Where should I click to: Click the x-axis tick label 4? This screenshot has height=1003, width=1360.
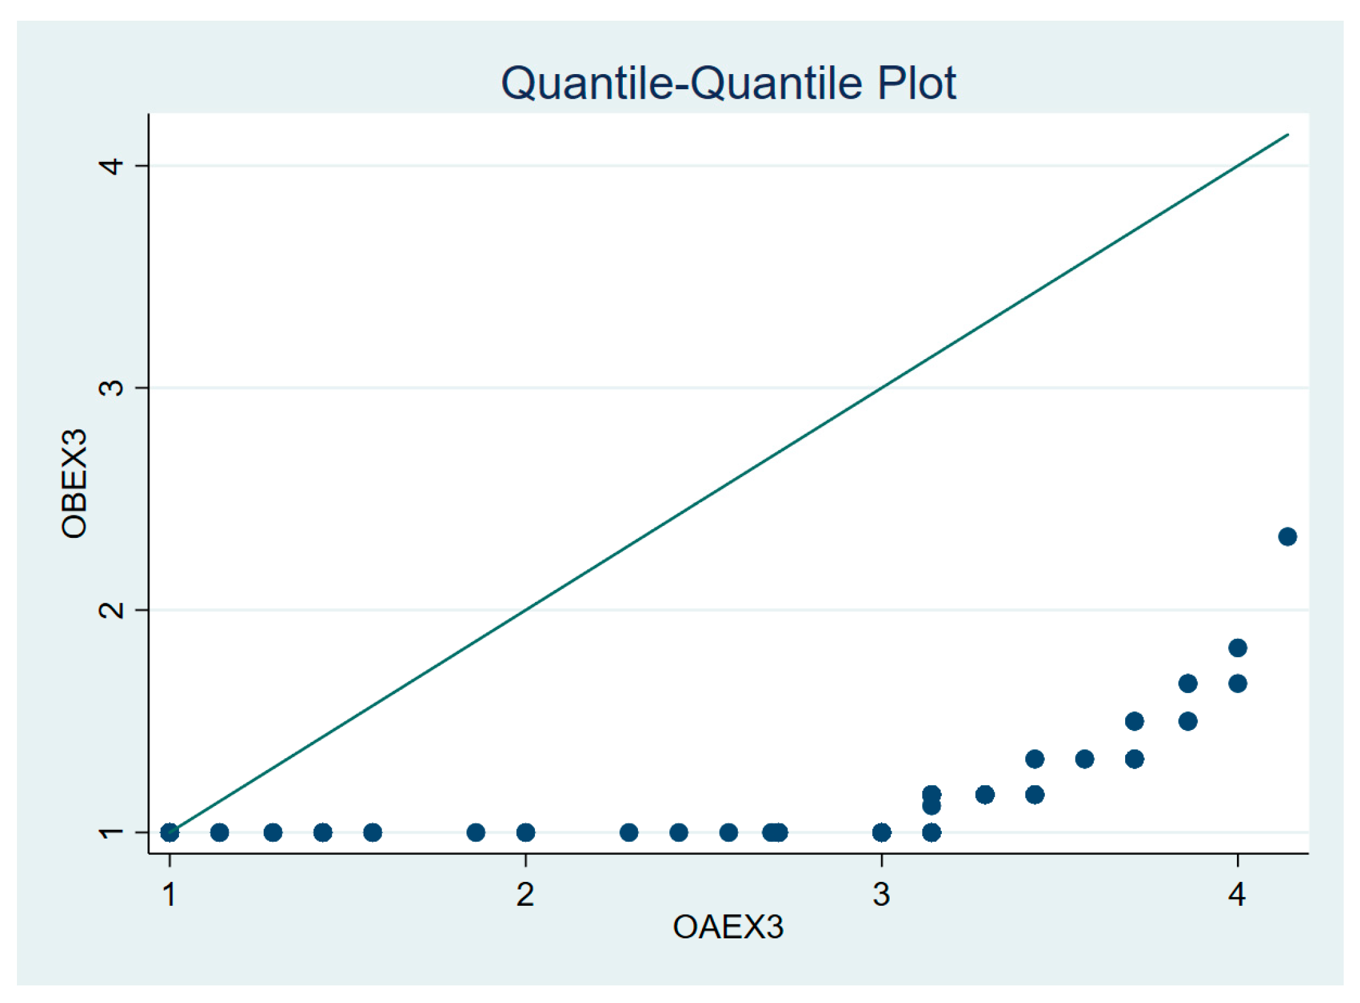point(1237,894)
